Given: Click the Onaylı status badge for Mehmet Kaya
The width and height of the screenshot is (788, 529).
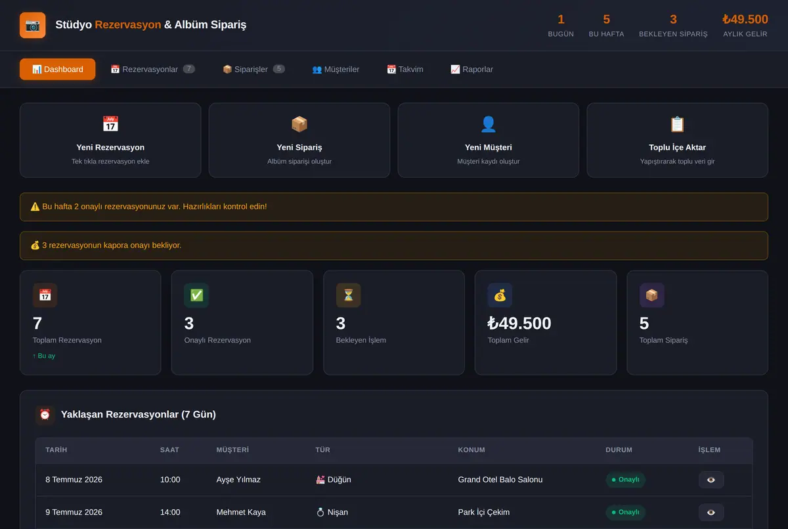Looking at the screenshot, I should coord(625,512).
